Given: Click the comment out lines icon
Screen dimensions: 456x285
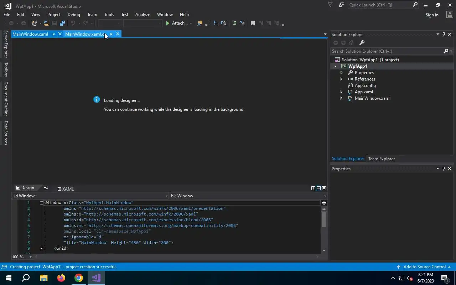Looking at the screenshot, I should (234, 23).
